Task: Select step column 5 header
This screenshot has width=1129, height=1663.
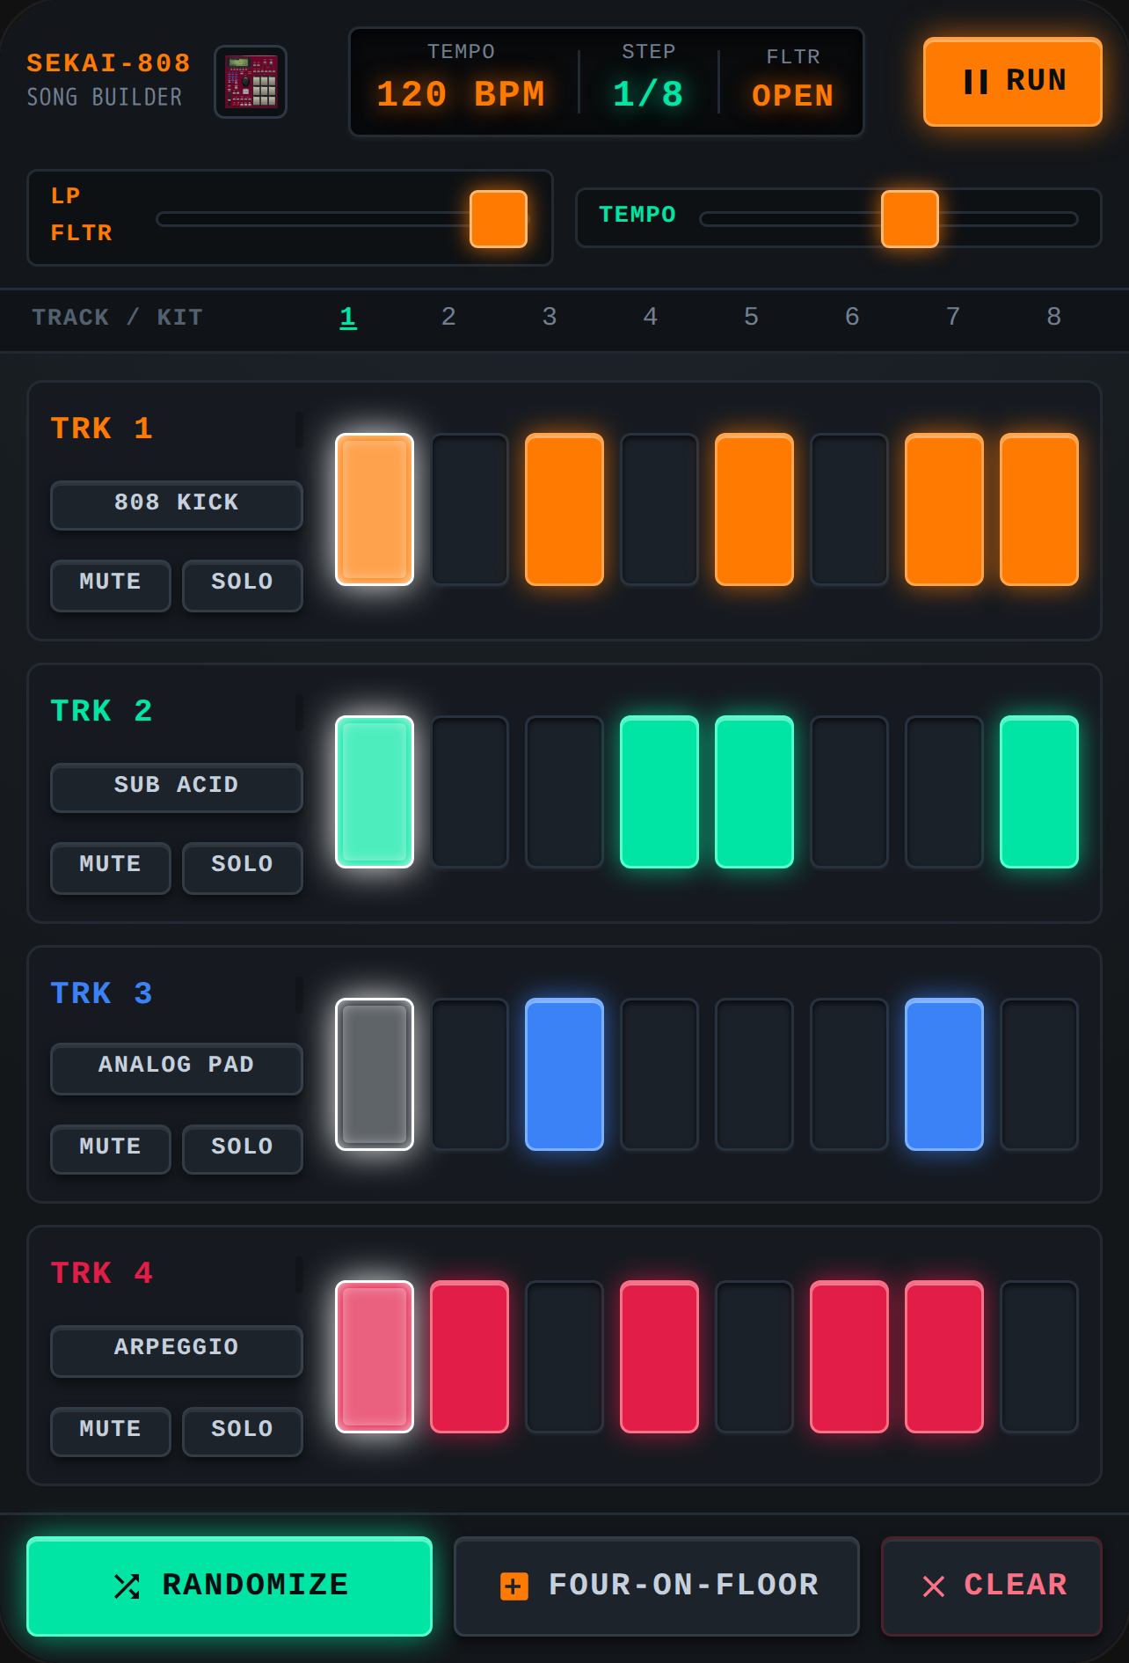Action: (751, 317)
